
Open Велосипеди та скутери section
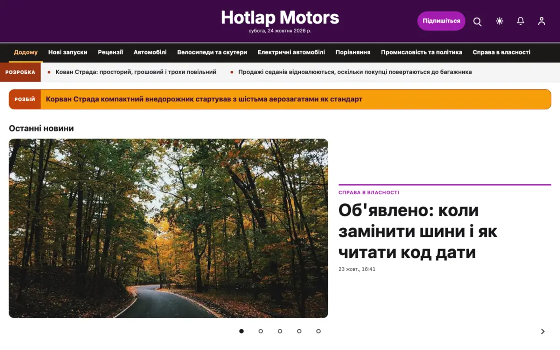(x=212, y=52)
